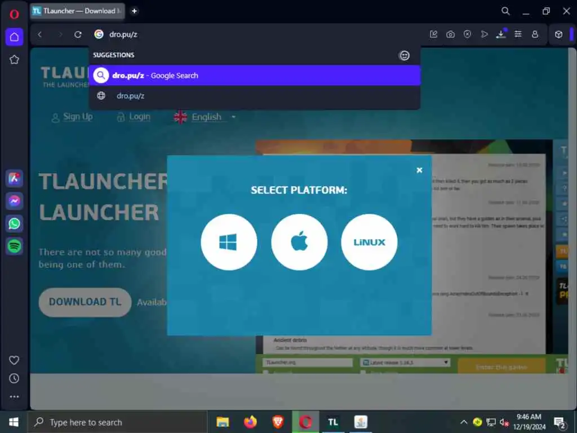Open Messenger in the sidebar
This screenshot has width=577, height=433.
[x=14, y=201]
